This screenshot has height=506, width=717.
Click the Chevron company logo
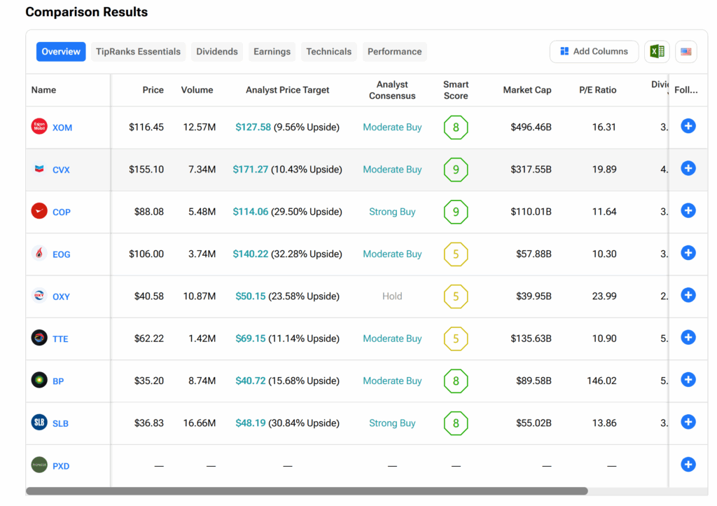(x=39, y=169)
